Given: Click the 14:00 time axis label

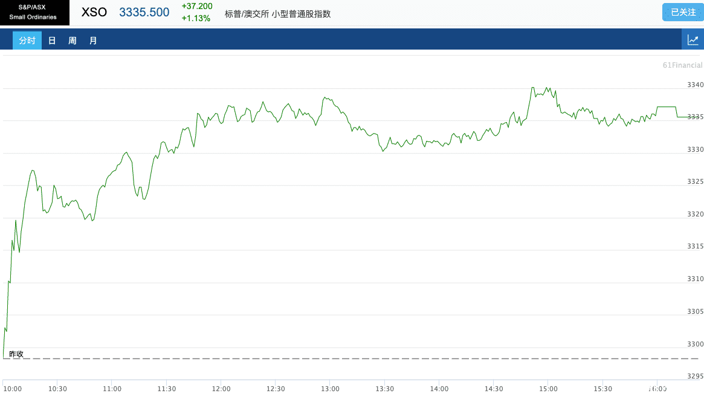Looking at the screenshot, I should coord(439,389).
